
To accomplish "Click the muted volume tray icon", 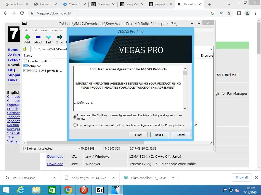I will coord(237,190).
